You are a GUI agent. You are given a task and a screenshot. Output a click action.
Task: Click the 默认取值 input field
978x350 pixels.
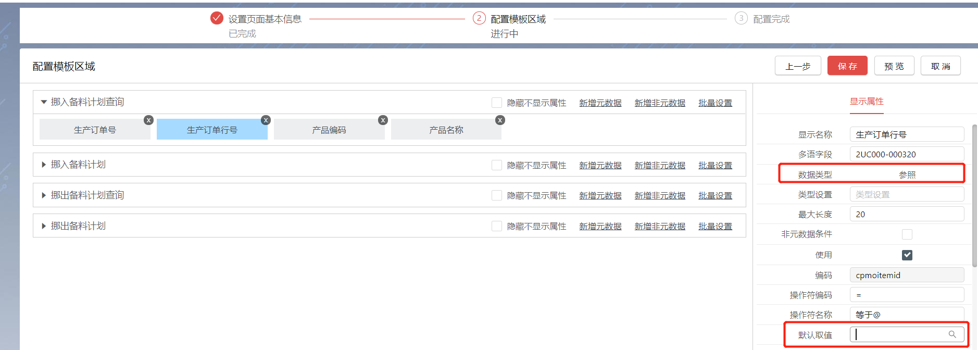point(907,334)
